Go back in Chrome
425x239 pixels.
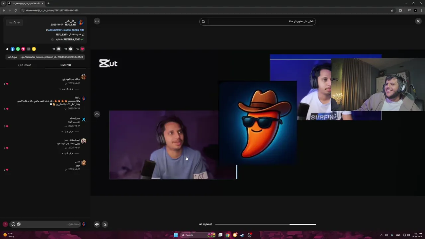[x=4, y=10]
